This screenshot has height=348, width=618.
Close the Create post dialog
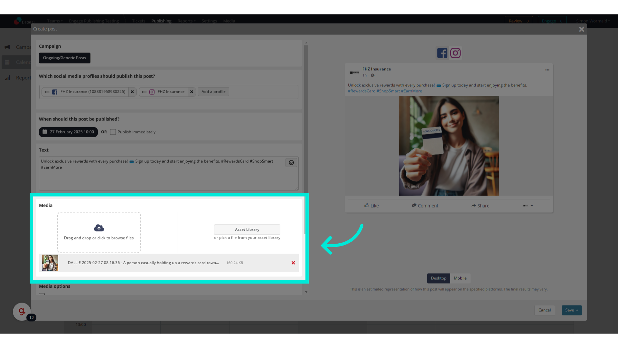tap(581, 29)
